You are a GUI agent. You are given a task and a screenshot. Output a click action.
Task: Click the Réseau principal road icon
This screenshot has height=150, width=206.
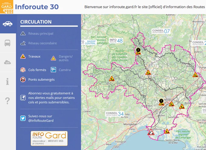click(x=23, y=33)
